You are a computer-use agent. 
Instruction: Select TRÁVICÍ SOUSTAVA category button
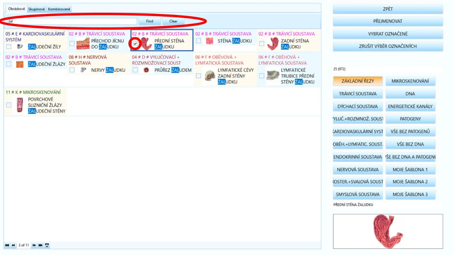(358, 94)
